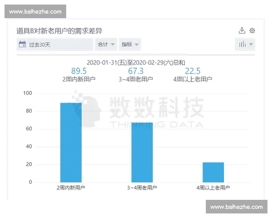Click the 3~4周老用户 label under 67.3
Viewport: 272px width, 218px height.
(136, 79)
